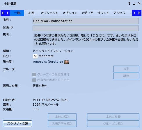
Task: Open help with the question mark icon
Action: coord(129,4)
